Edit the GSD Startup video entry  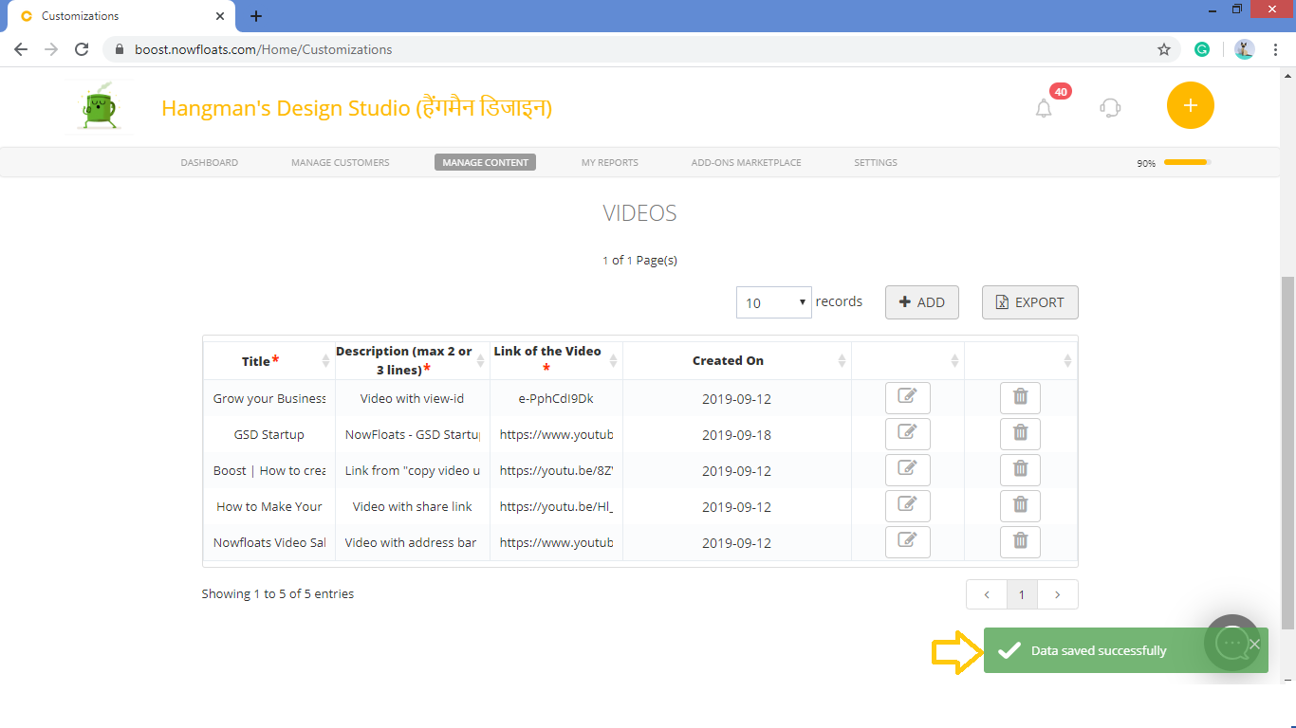[907, 433]
